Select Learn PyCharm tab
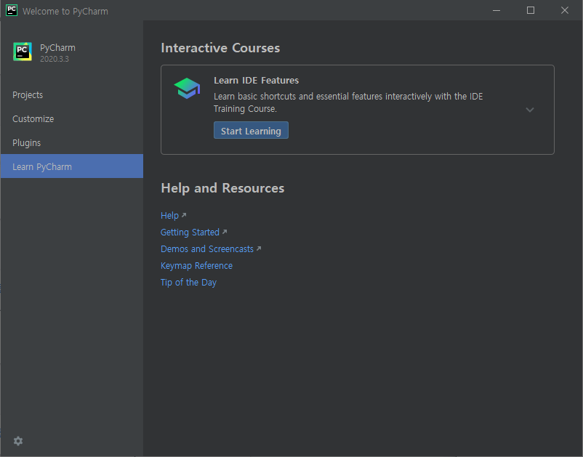Image resolution: width=583 pixels, height=457 pixels. click(x=72, y=166)
